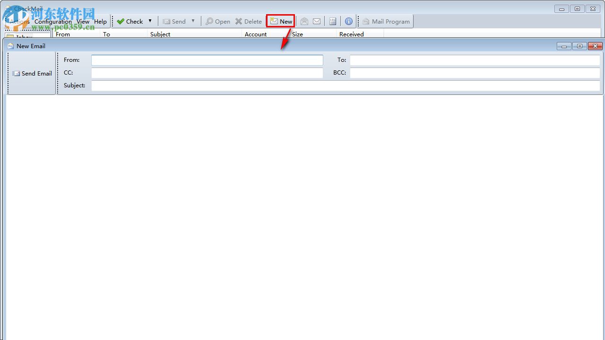This screenshot has height=340, width=605.
Task: Open the Actions menu
Action: pos(19,21)
